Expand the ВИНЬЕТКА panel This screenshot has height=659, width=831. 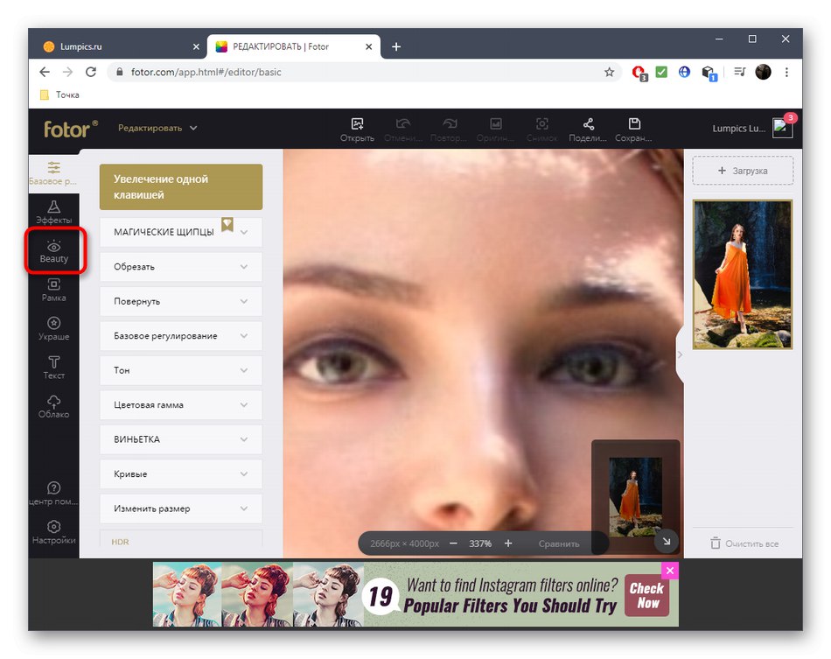pyautogui.click(x=181, y=439)
